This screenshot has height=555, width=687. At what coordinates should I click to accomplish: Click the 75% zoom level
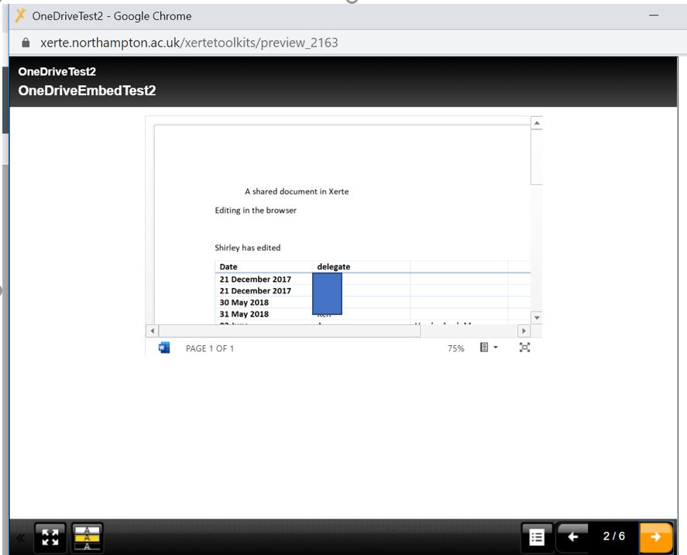[x=455, y=348]
